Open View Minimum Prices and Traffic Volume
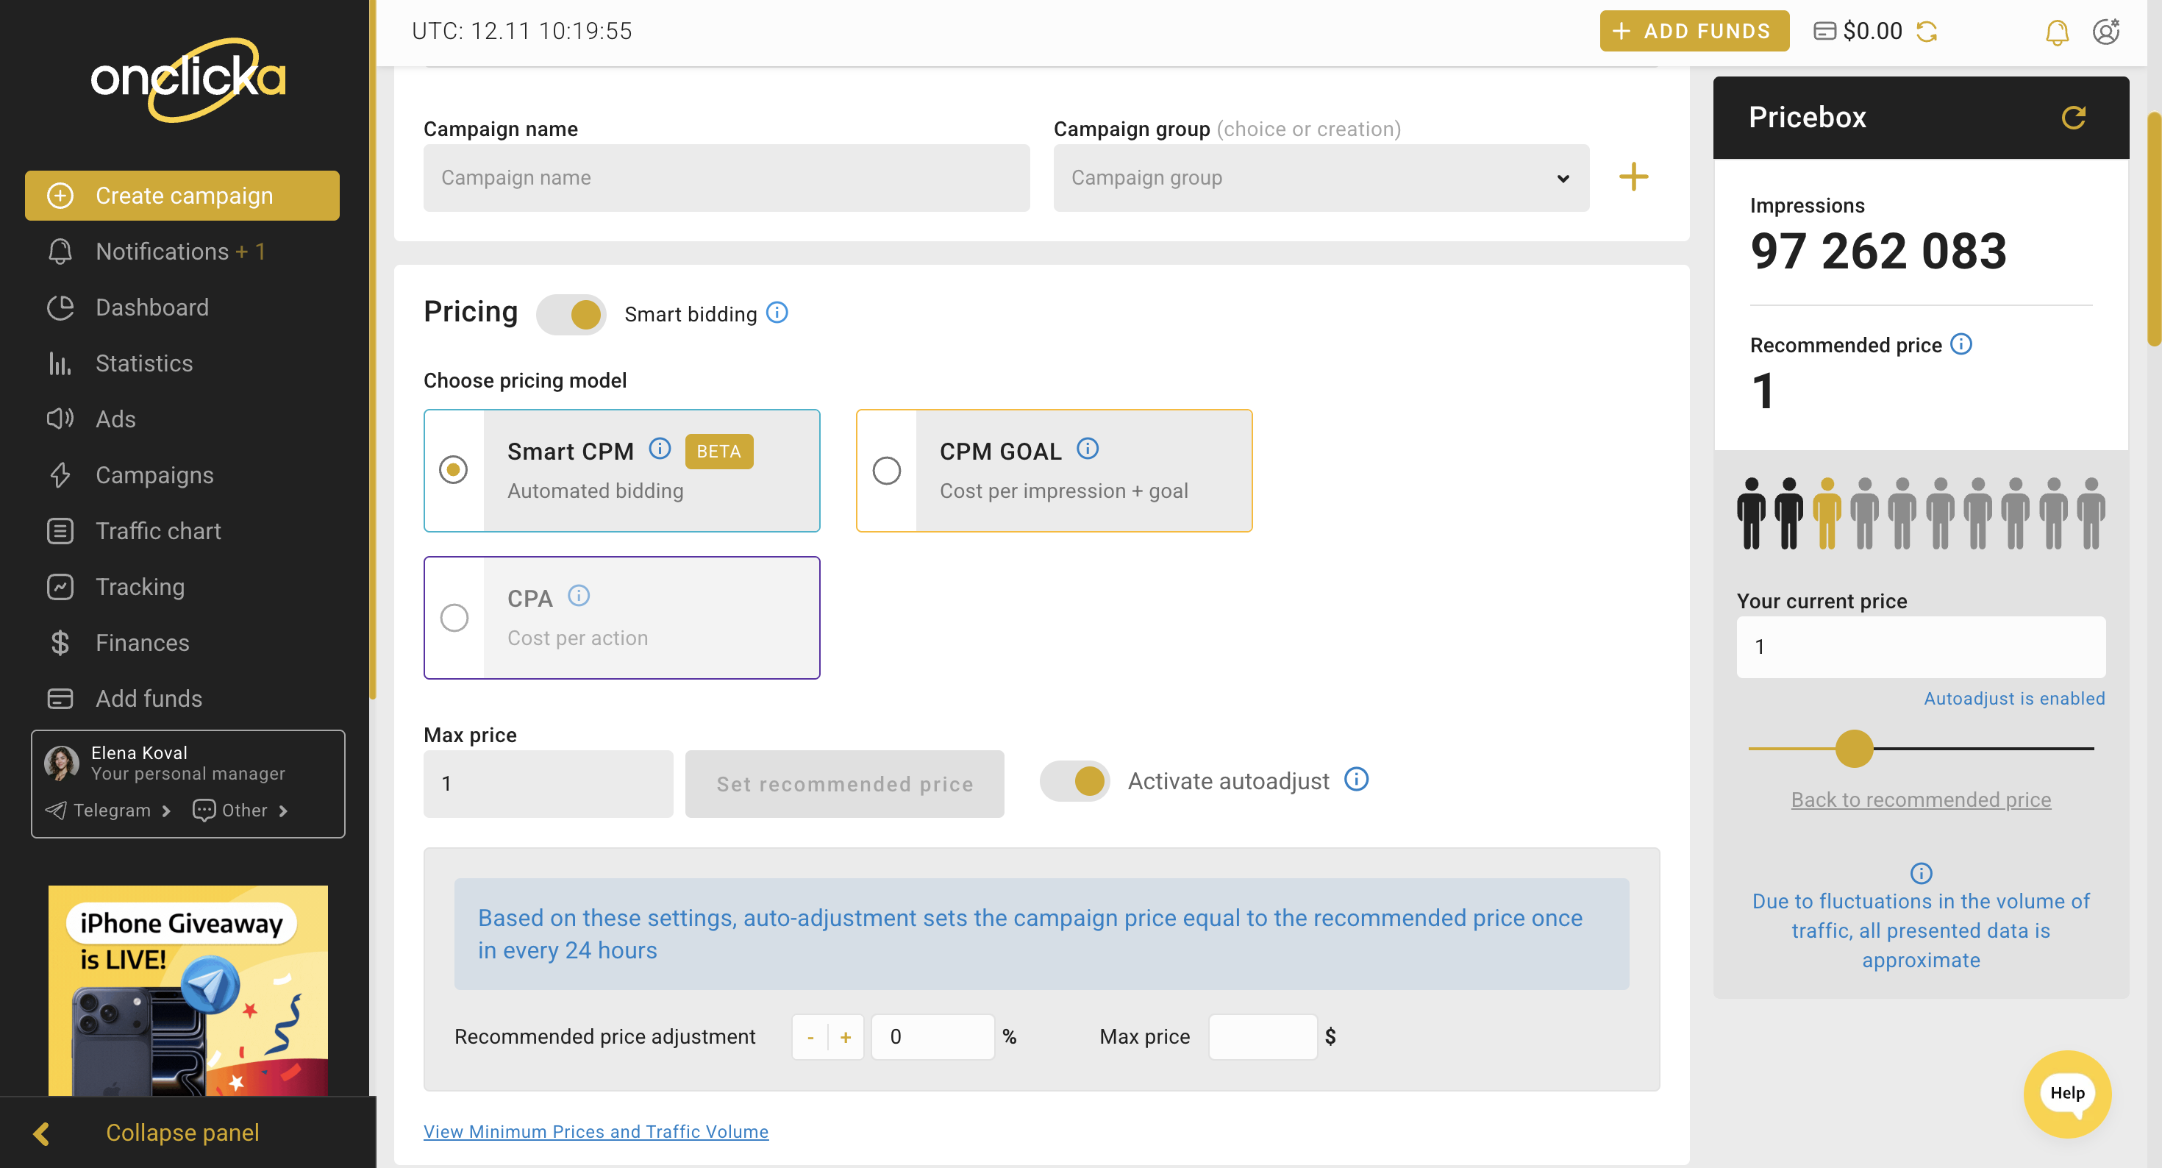The image size is (2162, 1168). [596, 1131]
